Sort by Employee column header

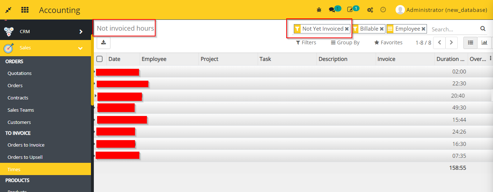pyautogui.click(x=169, y=59)
